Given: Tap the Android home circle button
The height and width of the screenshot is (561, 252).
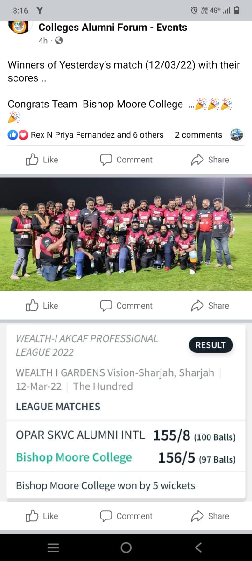Looking at the screenshot, I should pyautogui.click(x=126, y=547).
